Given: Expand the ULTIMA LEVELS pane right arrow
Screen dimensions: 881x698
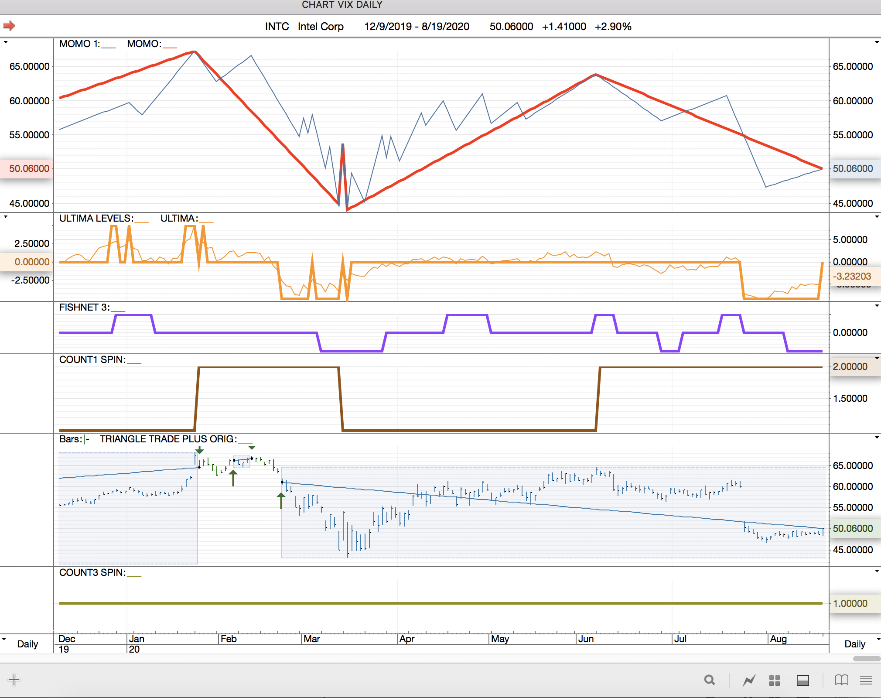Looking at the screenshot, I should click(x=877, y=217).
